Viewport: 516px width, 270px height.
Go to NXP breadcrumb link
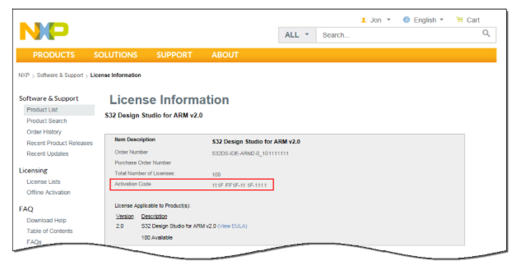coord(24,75)
